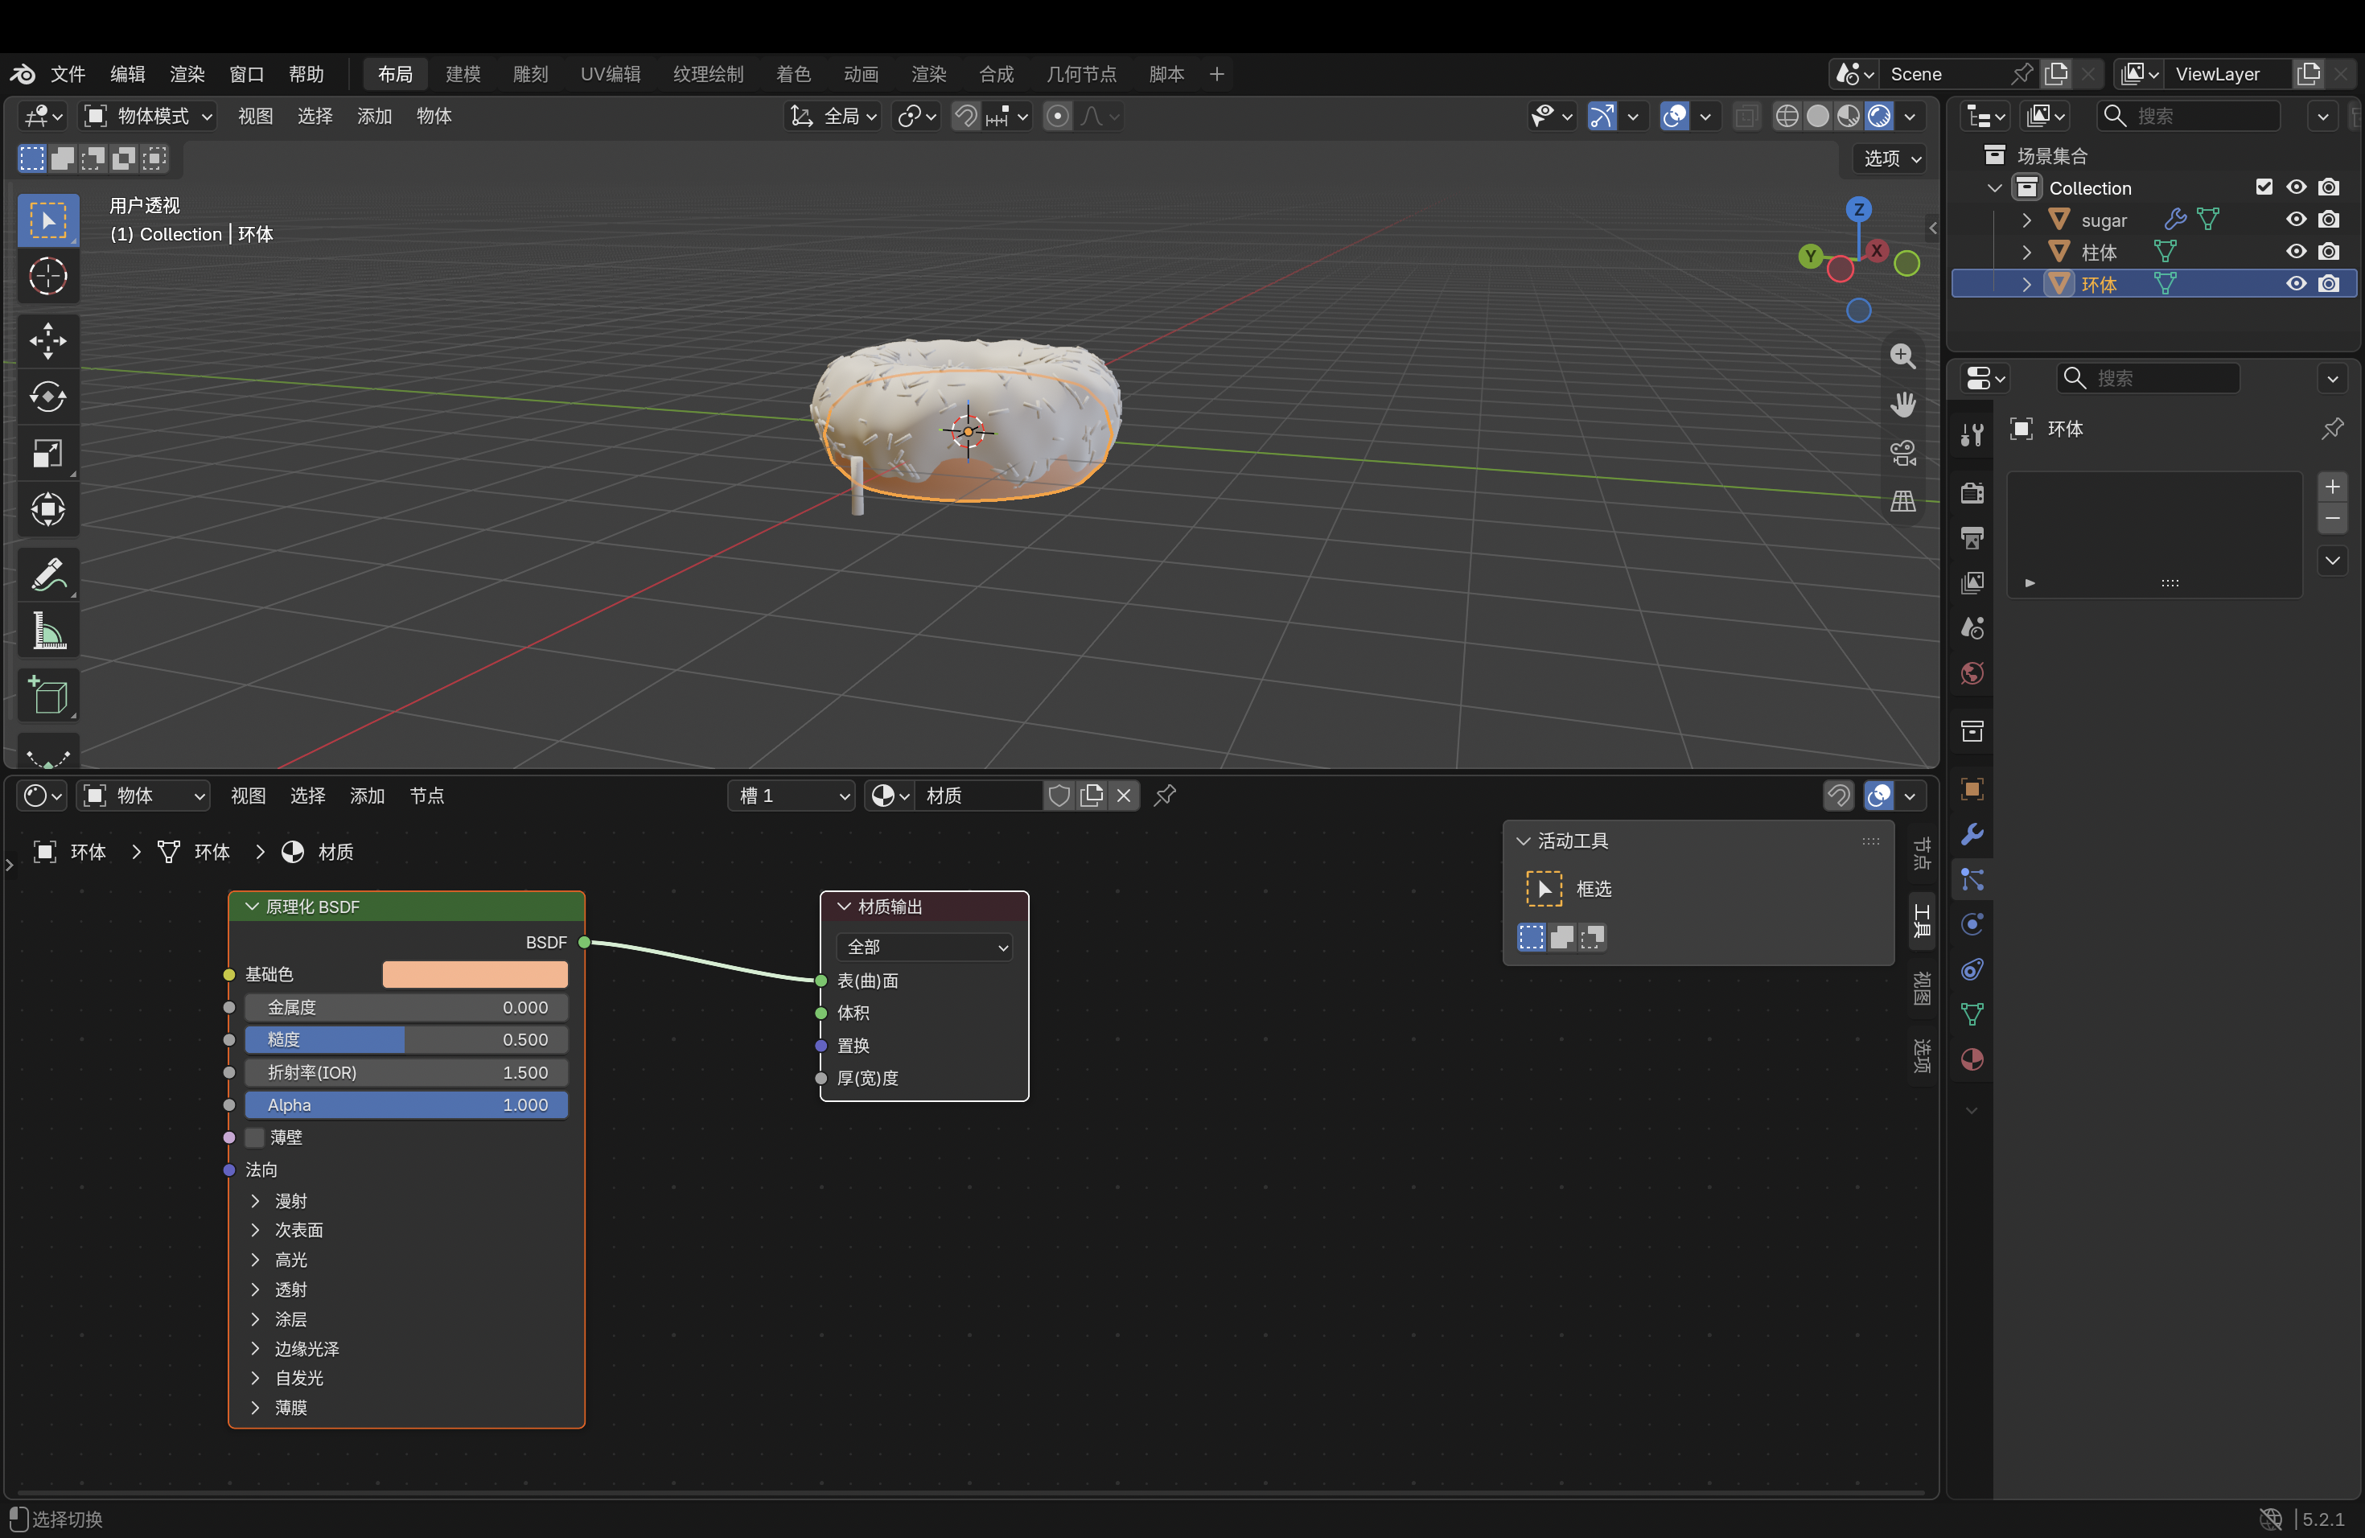
Task: Click the pan view hand icon
Action: 1902,405
